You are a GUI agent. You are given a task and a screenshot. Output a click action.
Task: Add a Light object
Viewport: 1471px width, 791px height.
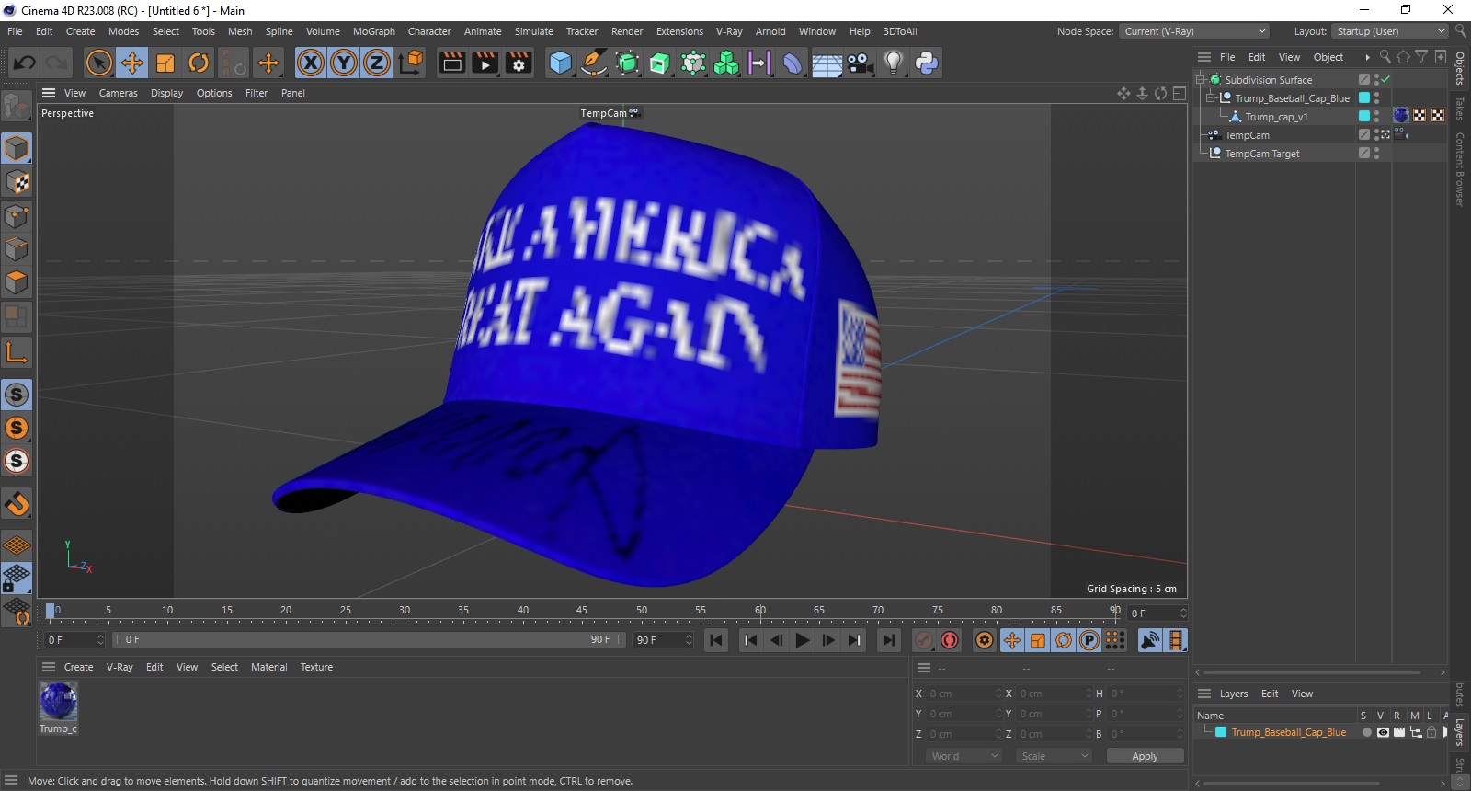point(893,63)
